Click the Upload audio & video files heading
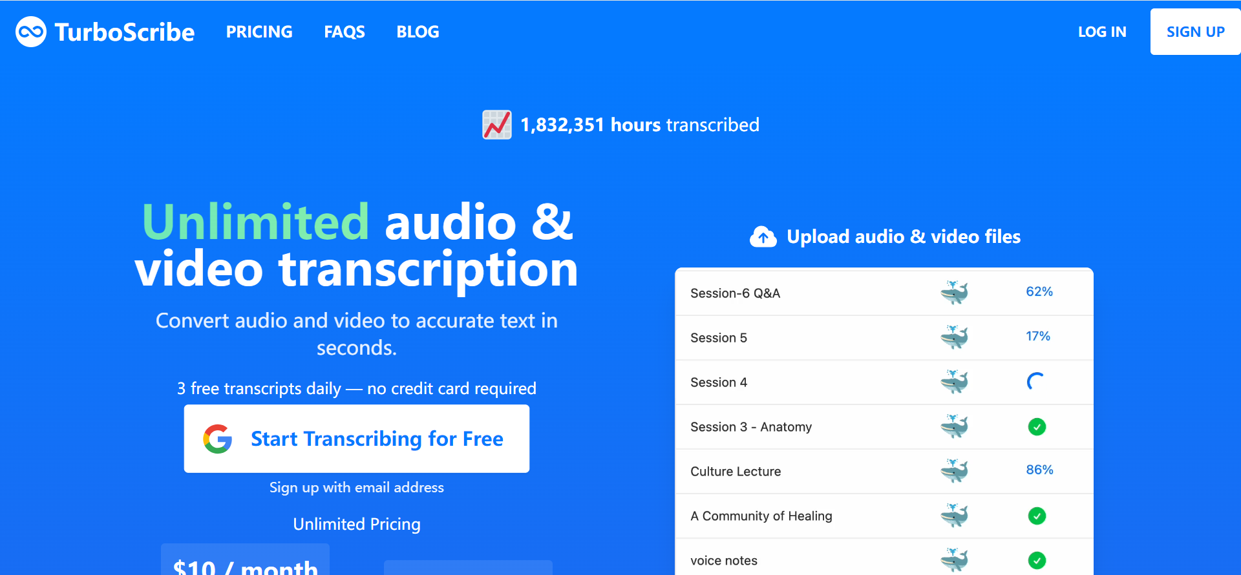The image size is (1241, 575). [904, 237]
